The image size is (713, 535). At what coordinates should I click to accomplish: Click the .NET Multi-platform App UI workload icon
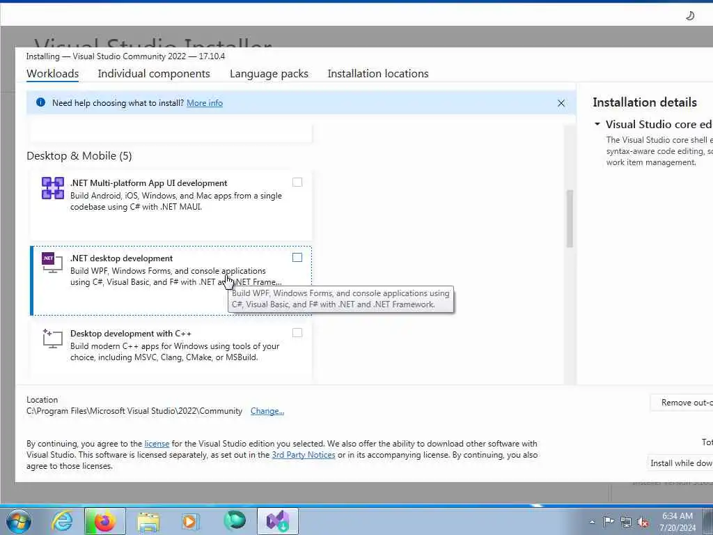53,188
